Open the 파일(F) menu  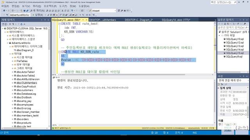5,6
